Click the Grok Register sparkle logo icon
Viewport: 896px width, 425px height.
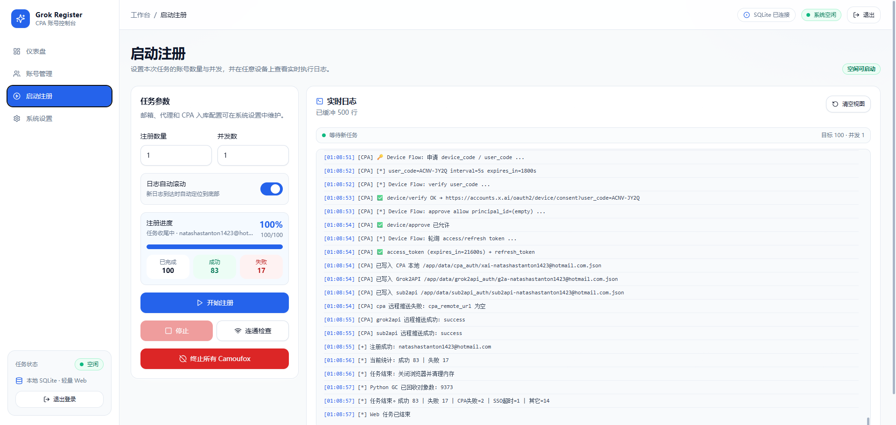click(21, 19)
